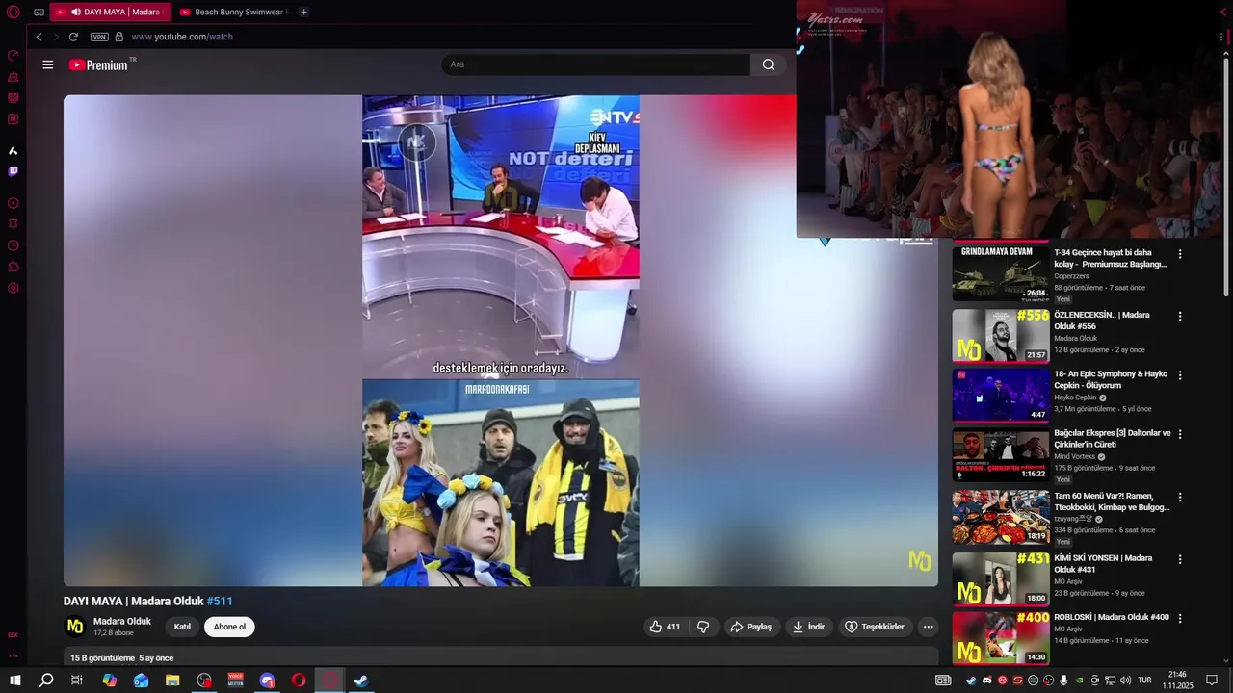Toggle the Abone ol subscribe button
Viewport: 1233px width, 693px height.
tap(229, 627)
